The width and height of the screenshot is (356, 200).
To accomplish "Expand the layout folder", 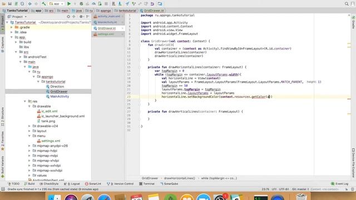I will tap(29, 131).
